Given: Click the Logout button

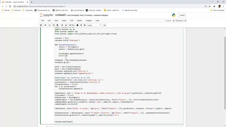Looking at the screenshot, I should click(x=182, y=15).
